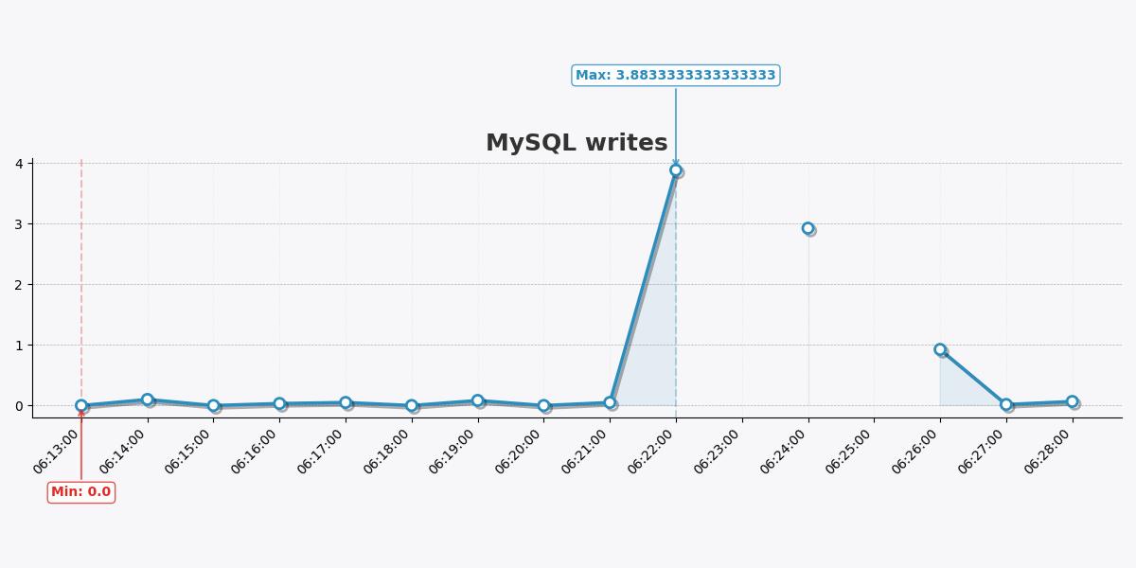Select the last data point at 06:28:00
This screenshot has height=568, width=1136.
pyautogui.click(x=1072, y=401)
